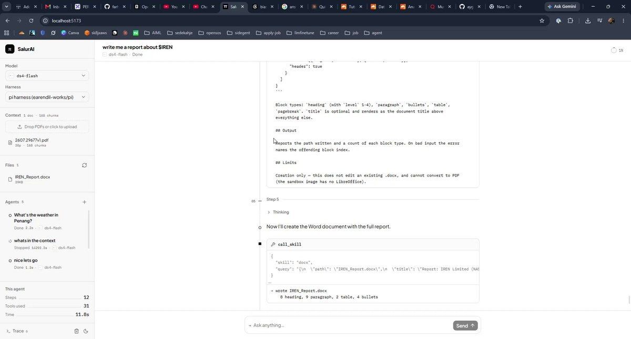
Task: Click the call_skill tool header
Action: (x=373, y=244)
